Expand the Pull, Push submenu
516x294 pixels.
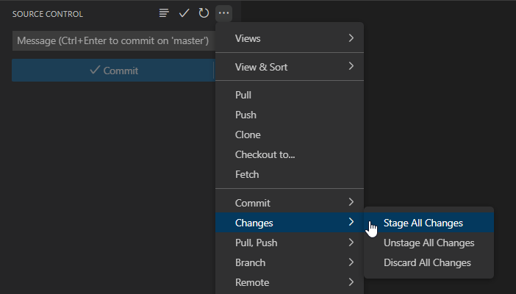tap(290, 243)
